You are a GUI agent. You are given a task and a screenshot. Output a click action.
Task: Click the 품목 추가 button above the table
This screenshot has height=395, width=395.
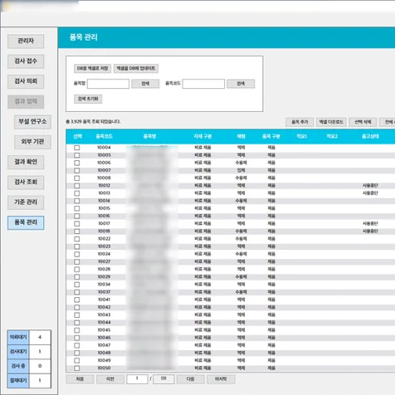(x=300, y=122)
